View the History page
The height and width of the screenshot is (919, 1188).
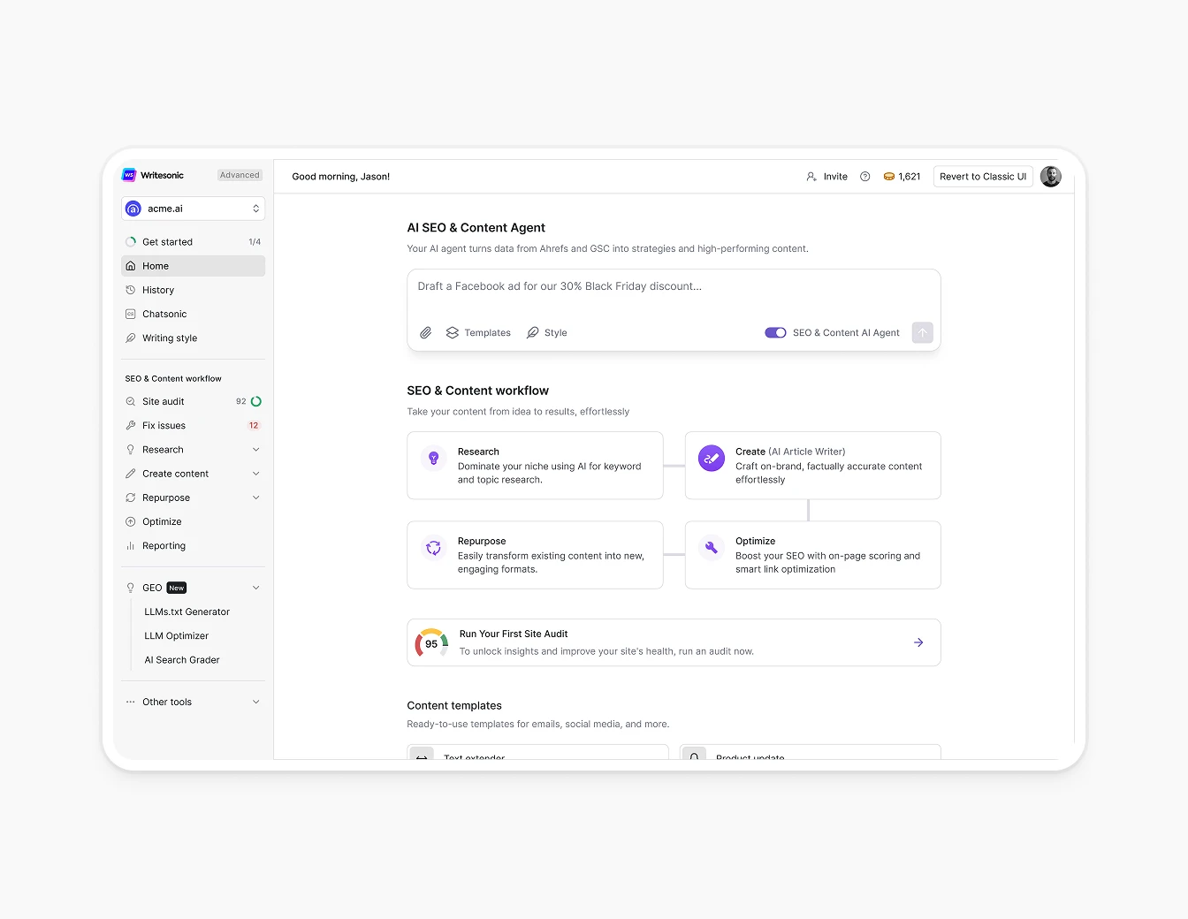pos(159,290)
